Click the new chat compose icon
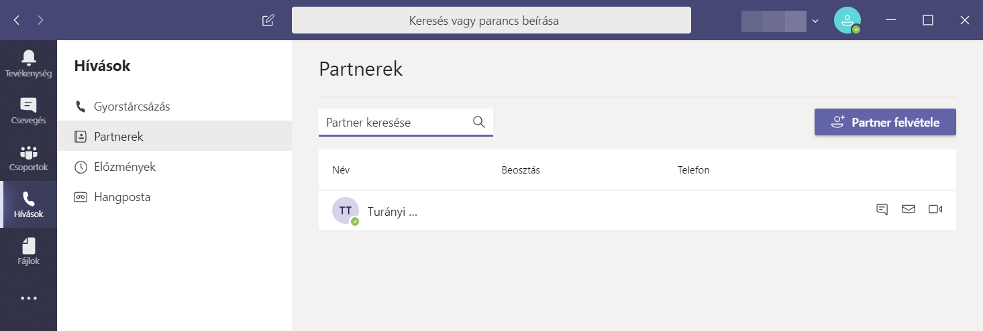The width and height of the screenshot is (983, 331). click(x=268, y=20)
